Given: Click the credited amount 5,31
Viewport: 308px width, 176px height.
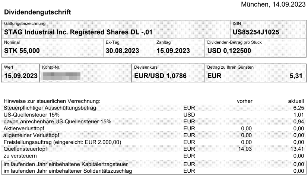Looking at the screenshot, I should (x=296, y=76).
